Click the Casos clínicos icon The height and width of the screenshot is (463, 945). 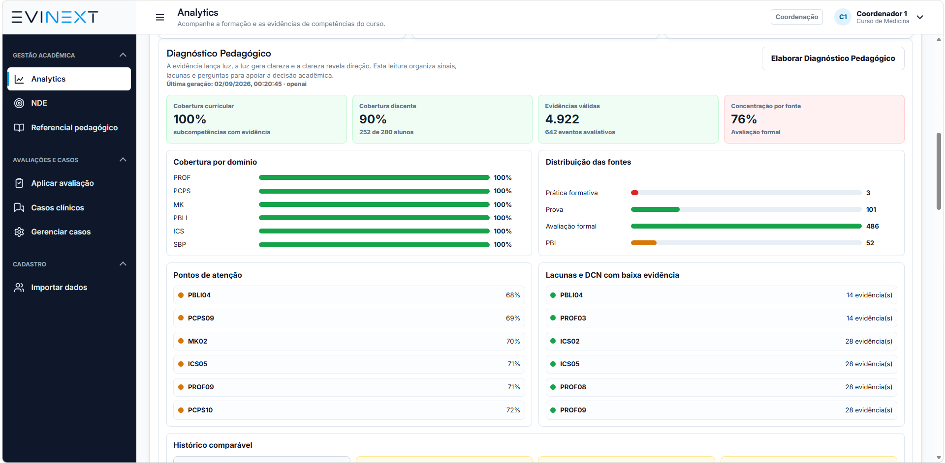click(x=19, y=207)
